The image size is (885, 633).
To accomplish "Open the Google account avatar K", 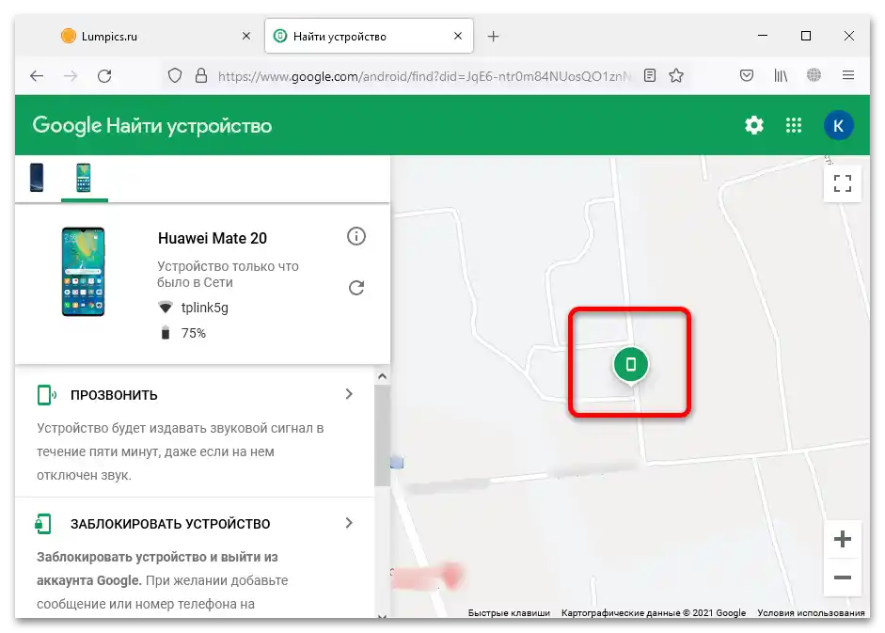I will click(x=838, y=125).
